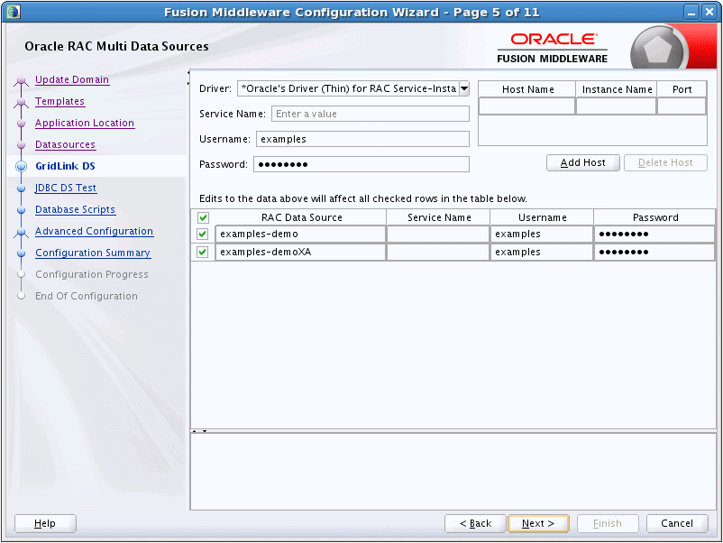Go to Update Domain step
Image resolution: width=723 pixels, height=543 pixels.
pos(72,79)
